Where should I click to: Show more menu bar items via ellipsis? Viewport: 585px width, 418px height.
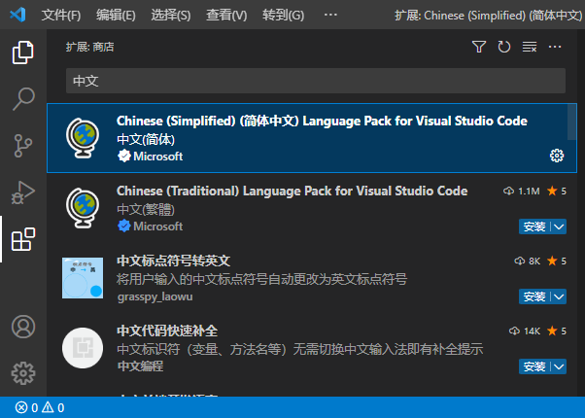point(330,15)
